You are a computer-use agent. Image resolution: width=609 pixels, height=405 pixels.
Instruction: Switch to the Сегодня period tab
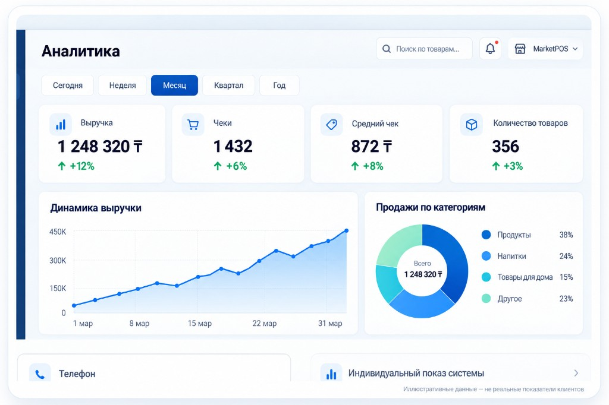(x=68, y=86)
